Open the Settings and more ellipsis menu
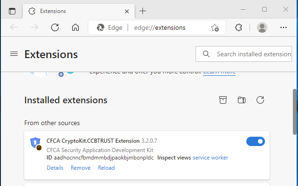Viewport: 298px width, 186px height. [x=284, y=27]
